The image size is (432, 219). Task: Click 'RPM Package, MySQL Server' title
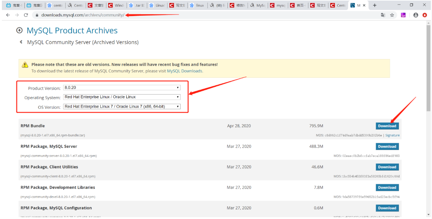coord(49,146)
